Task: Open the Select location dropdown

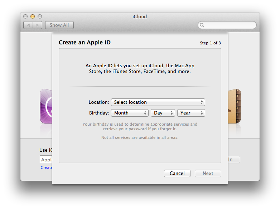Action: [x=158, y=102]
